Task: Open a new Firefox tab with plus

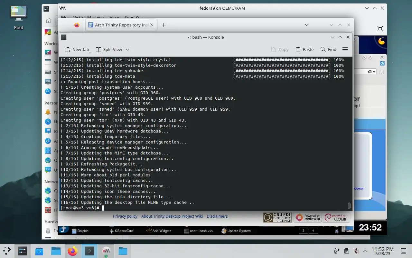Action: tap(164, 25)
